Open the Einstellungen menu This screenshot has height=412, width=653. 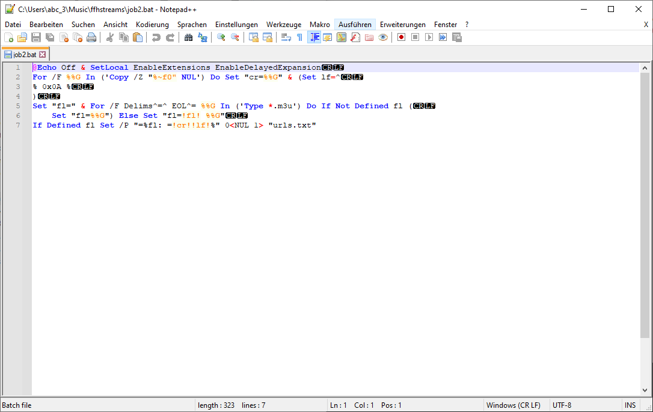pyautogui.click(x=236, y=25)
